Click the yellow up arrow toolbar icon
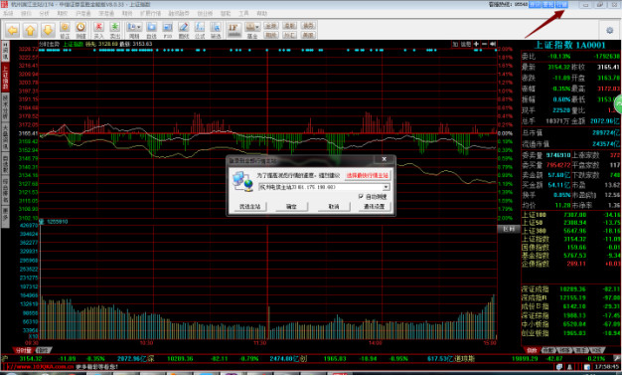Viewport: 622px width, 376px height. (30, 30)
